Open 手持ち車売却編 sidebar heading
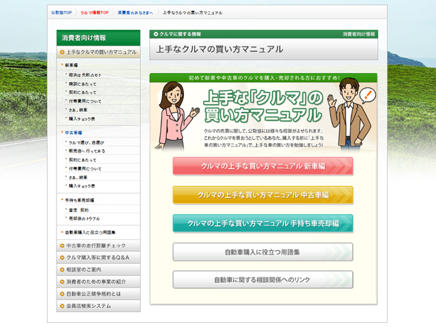This screenshot has width=436, height=327. point(79,200)
